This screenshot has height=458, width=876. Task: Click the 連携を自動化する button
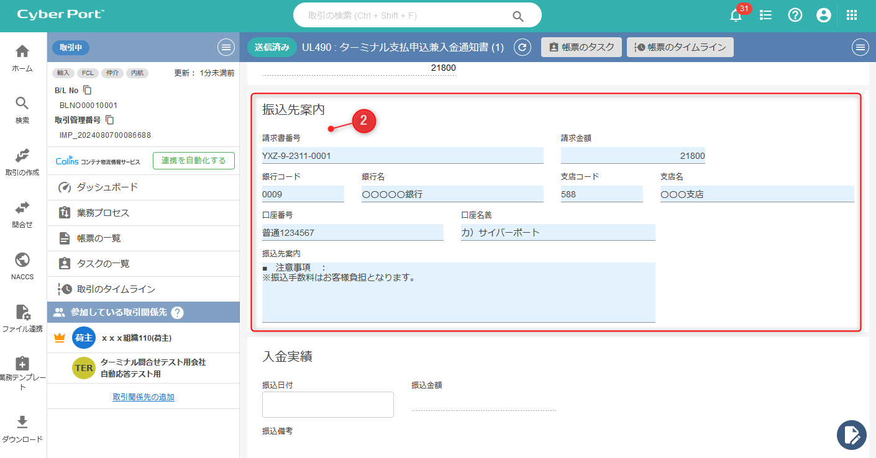point(194,161)
